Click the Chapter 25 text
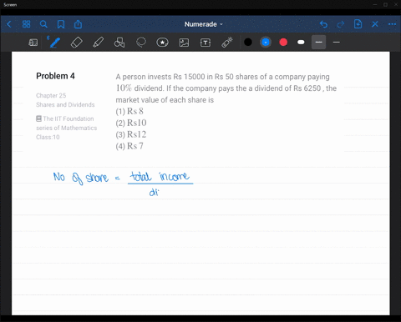Screen dimensions: 401x322 tap(51, 96)
